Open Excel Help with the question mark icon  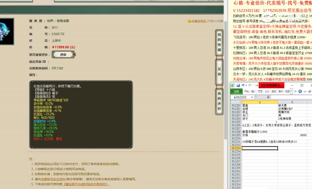[x=300, y=92]
